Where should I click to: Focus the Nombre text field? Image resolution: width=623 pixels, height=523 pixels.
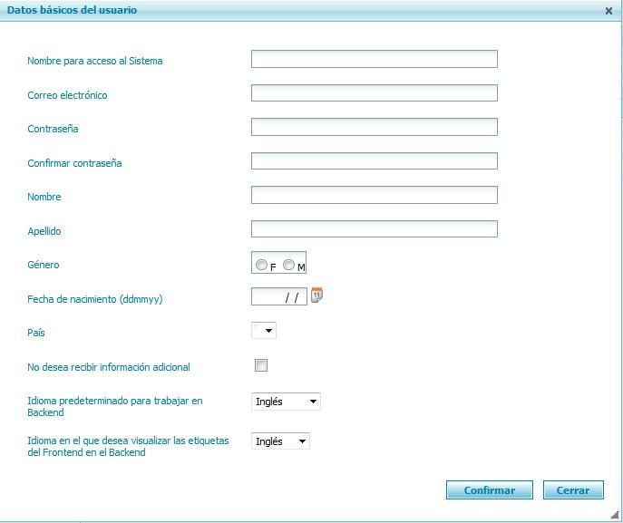[x=374, y=195]
